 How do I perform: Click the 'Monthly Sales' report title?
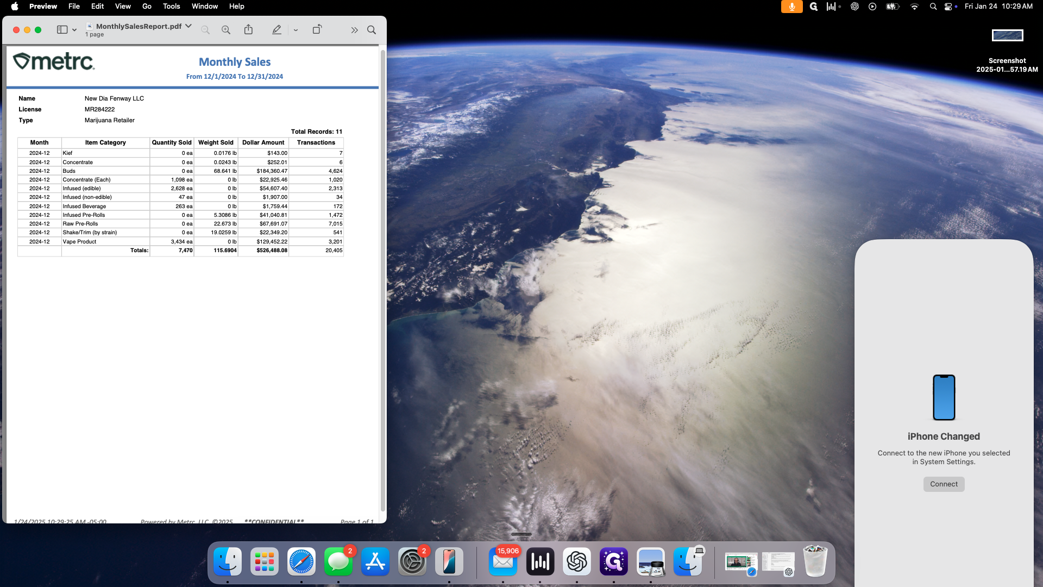pyautogui.click(x=235, y=62)
